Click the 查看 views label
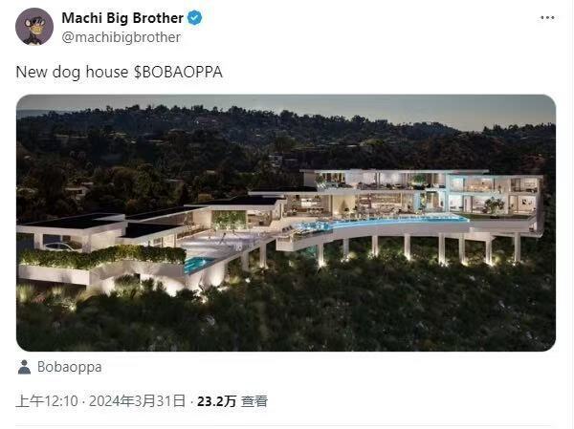 [x=254, y=401]
